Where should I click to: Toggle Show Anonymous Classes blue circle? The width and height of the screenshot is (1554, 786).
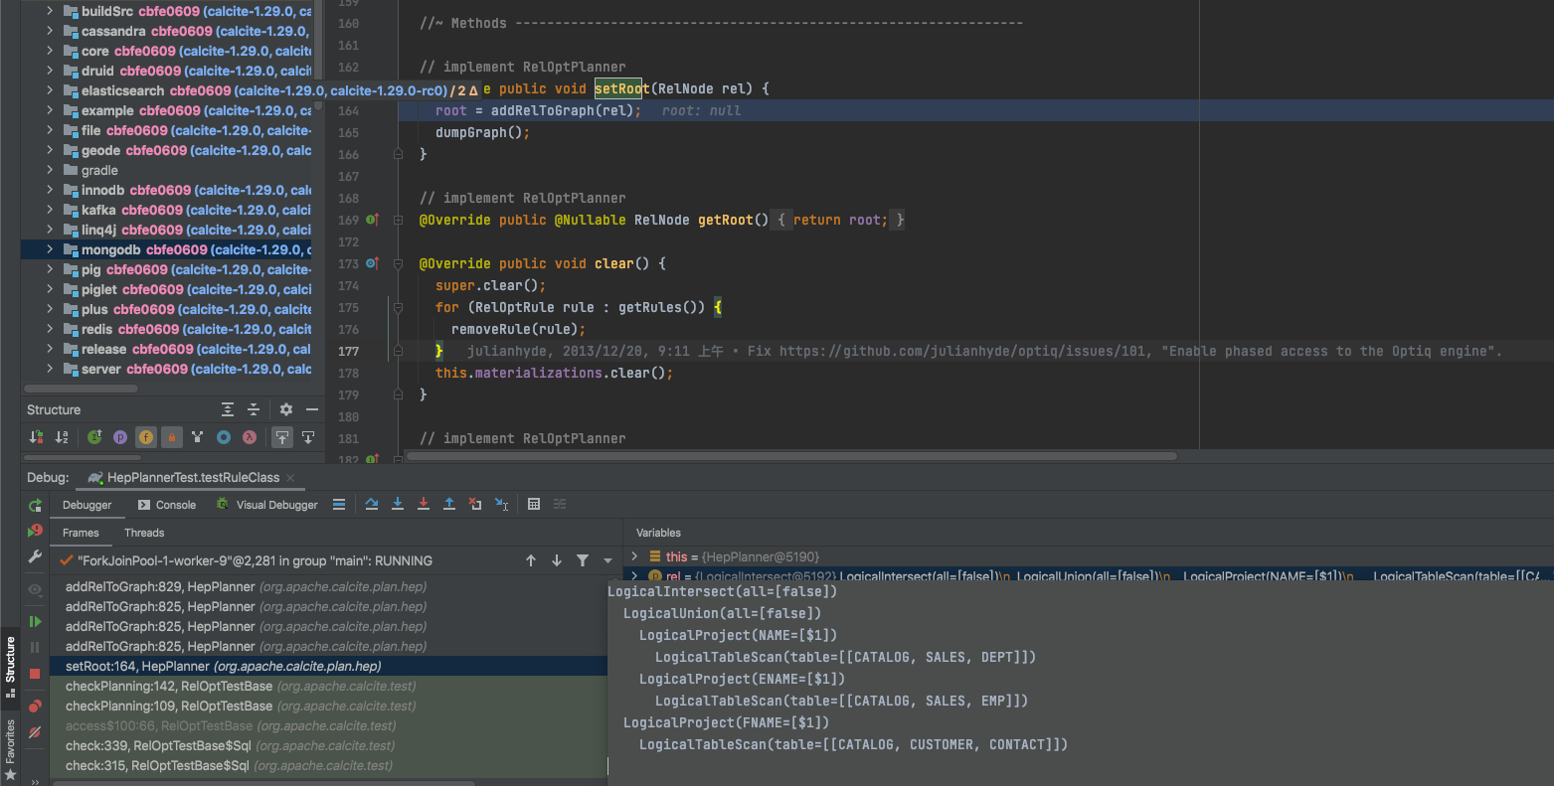click(x=224, y=437)
